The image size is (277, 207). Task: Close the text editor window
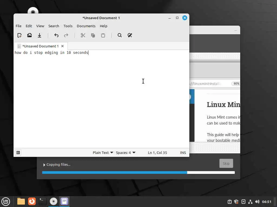[184, 18]
